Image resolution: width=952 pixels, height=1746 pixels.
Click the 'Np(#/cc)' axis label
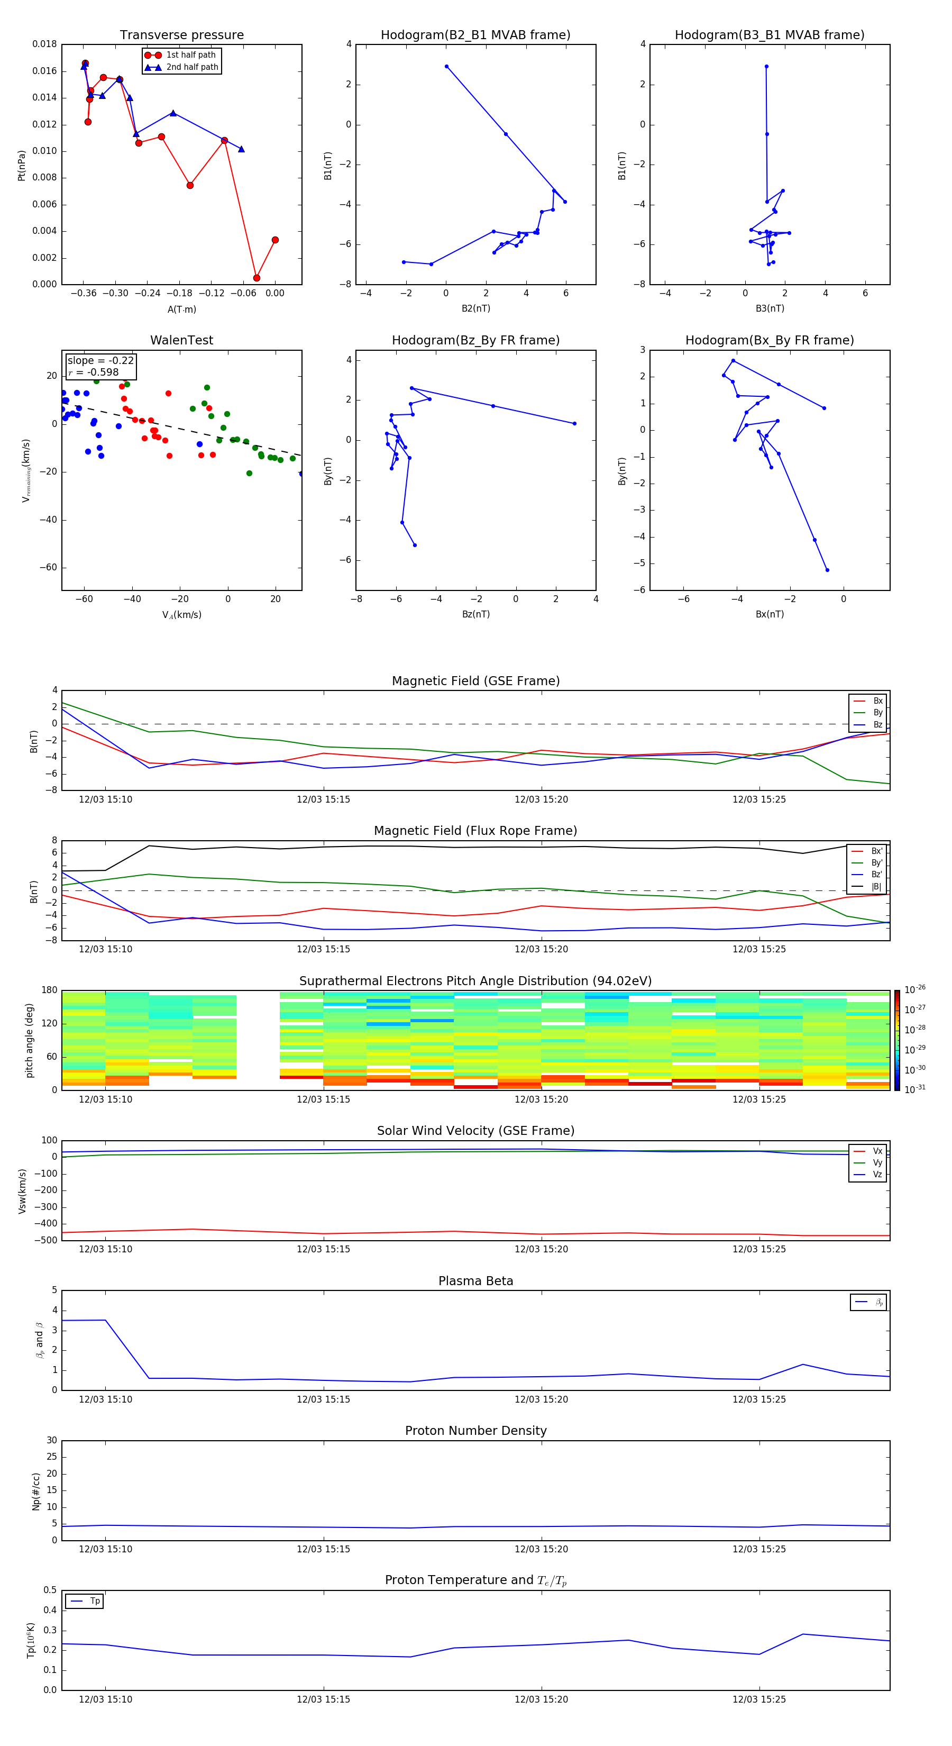click(x=36, y=1491)
